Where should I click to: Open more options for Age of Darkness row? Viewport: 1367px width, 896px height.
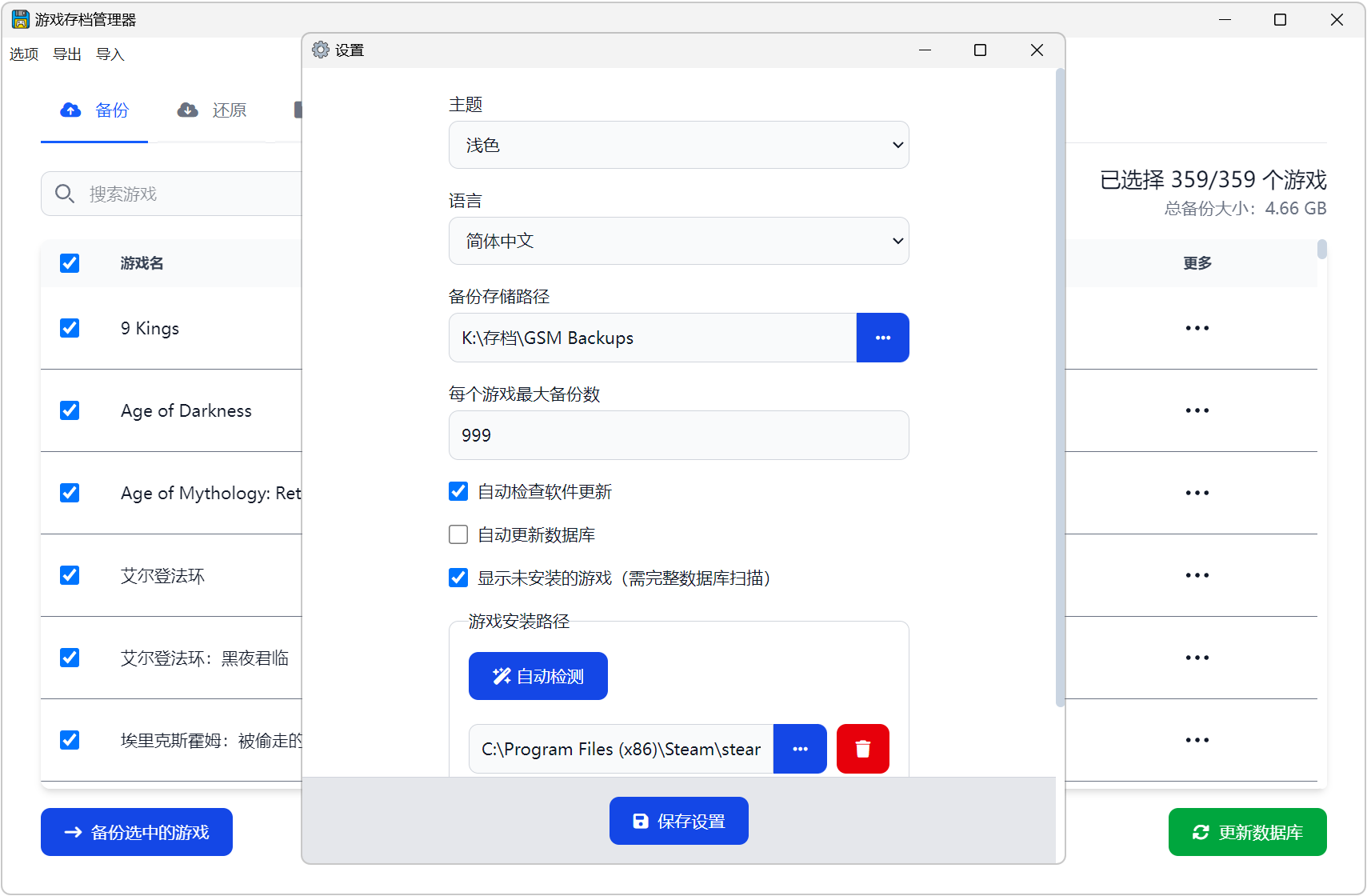pos(1197,410)
